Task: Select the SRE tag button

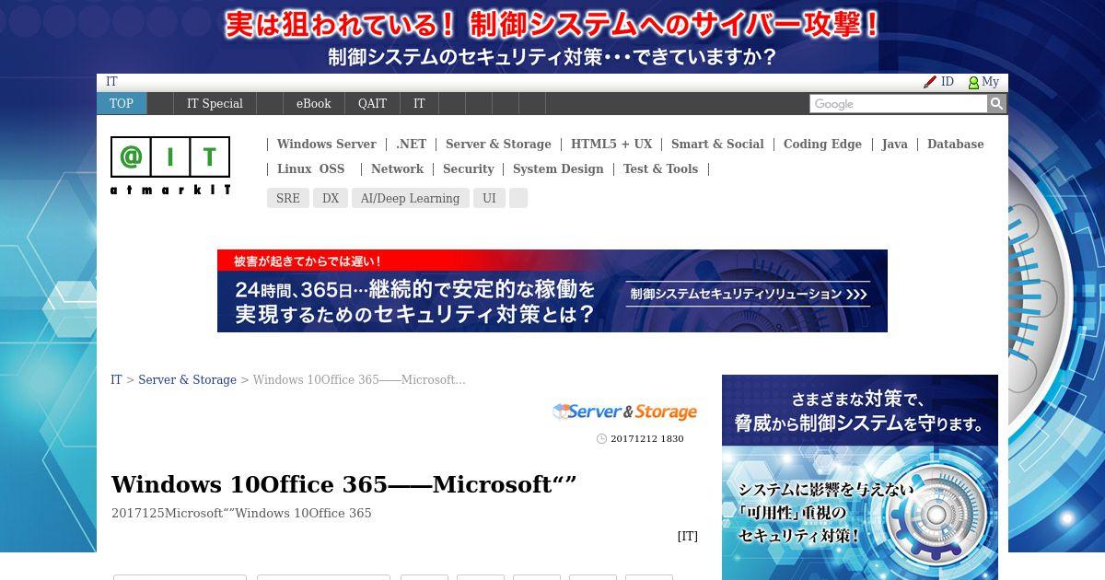Action: click(x=288, y=198)
